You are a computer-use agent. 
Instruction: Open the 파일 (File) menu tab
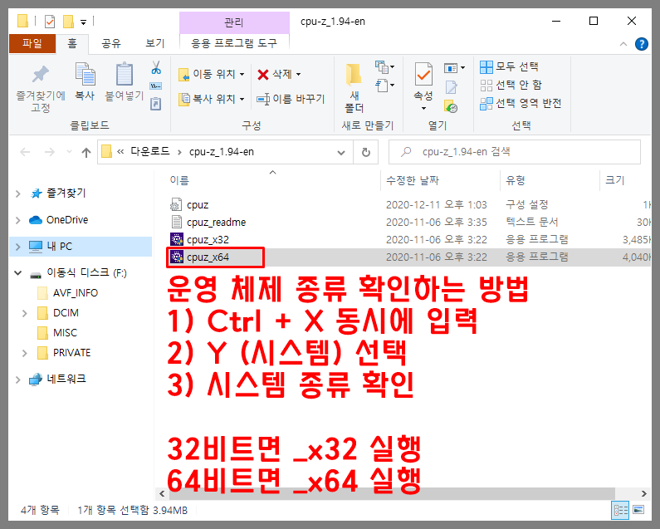32,43
